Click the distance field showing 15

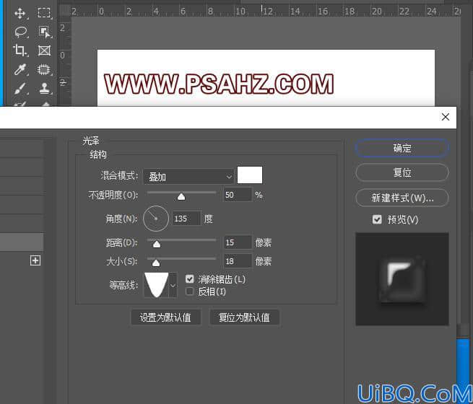coord(238,242)
